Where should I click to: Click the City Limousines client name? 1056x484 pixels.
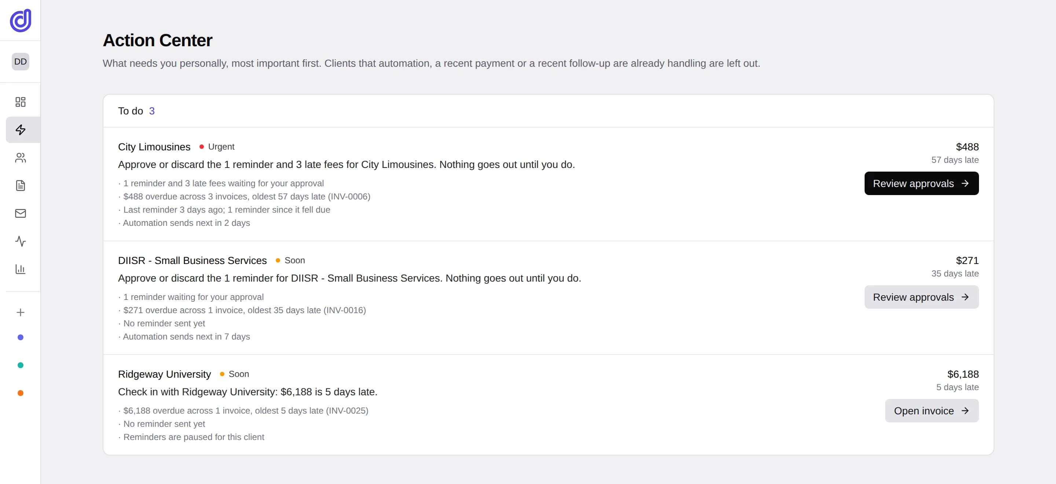154,147
